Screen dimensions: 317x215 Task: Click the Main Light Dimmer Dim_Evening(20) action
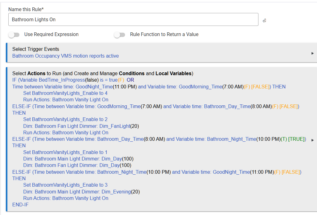coord(81,192)
